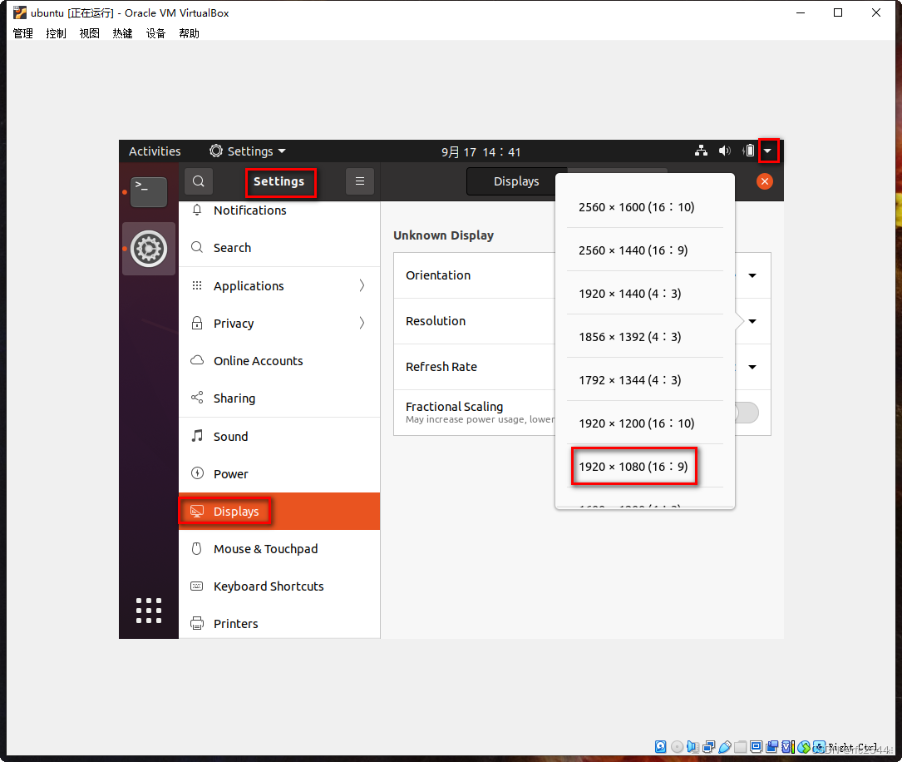The width and height of the screenshot is (902, 762).
Task: Click the Settings gear icon in dock
Action: pos(149,249)
